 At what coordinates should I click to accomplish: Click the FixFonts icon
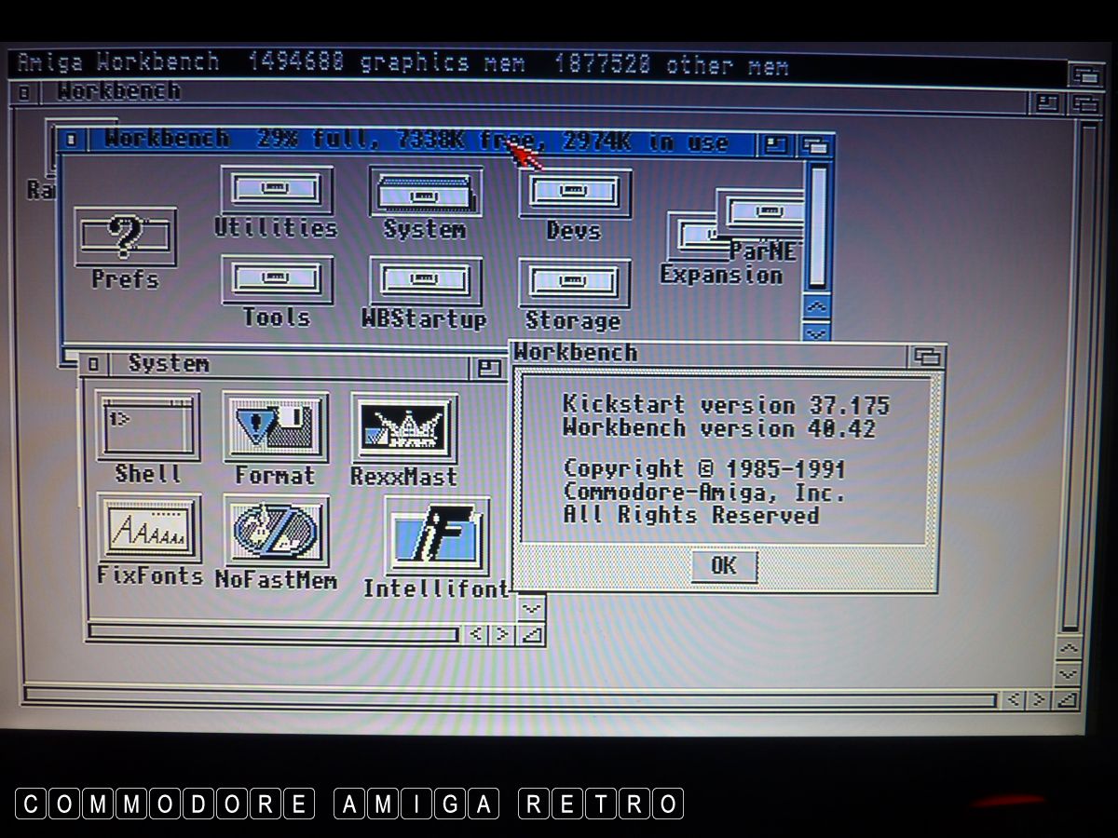tap(149, 528)
